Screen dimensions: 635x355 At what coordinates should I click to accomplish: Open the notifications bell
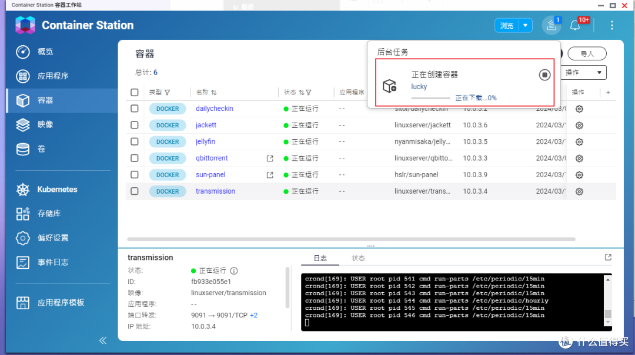pos(575,25)
